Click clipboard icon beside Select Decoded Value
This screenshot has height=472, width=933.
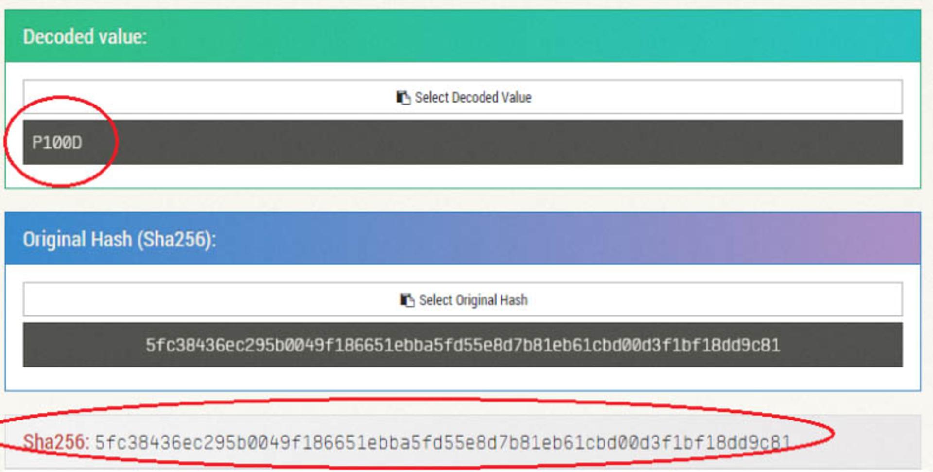point(403,97)
